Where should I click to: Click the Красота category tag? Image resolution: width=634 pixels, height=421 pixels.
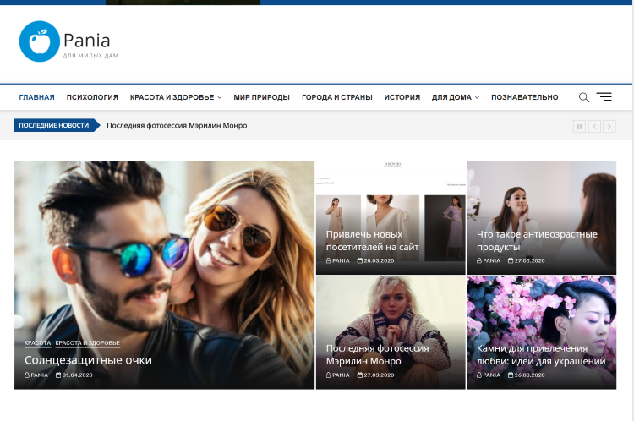(37, 343)
